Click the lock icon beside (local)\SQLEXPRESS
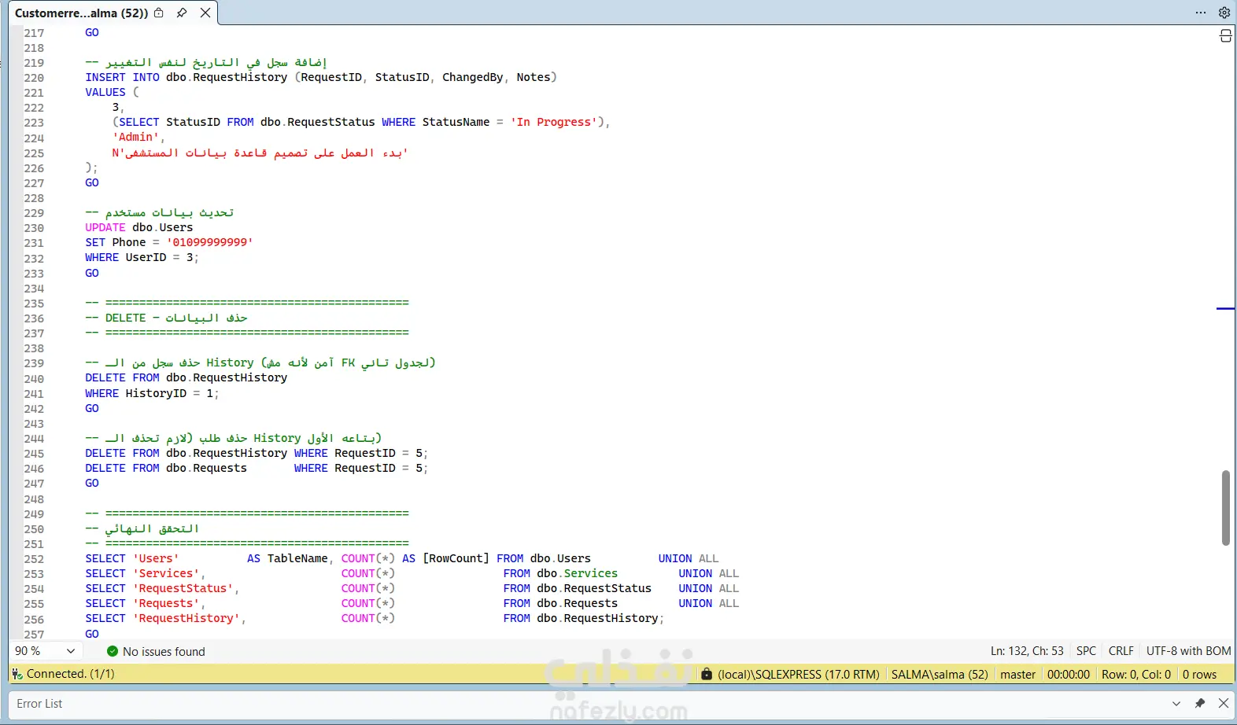1237x725 pixels. [x=707, y=674]
